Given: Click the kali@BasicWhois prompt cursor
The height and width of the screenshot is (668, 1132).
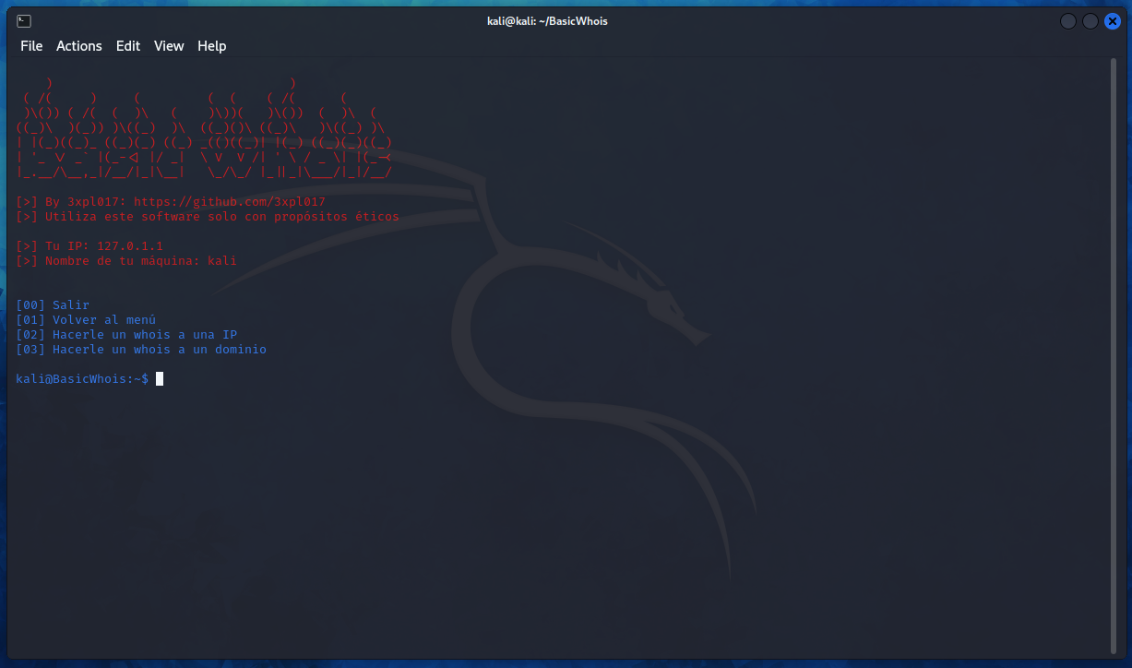Looking at the screenshot, I should [160, 379].
